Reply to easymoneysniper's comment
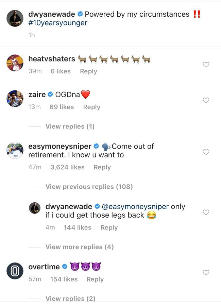Screen dimensions: 221x307 (x=102, y=167)
